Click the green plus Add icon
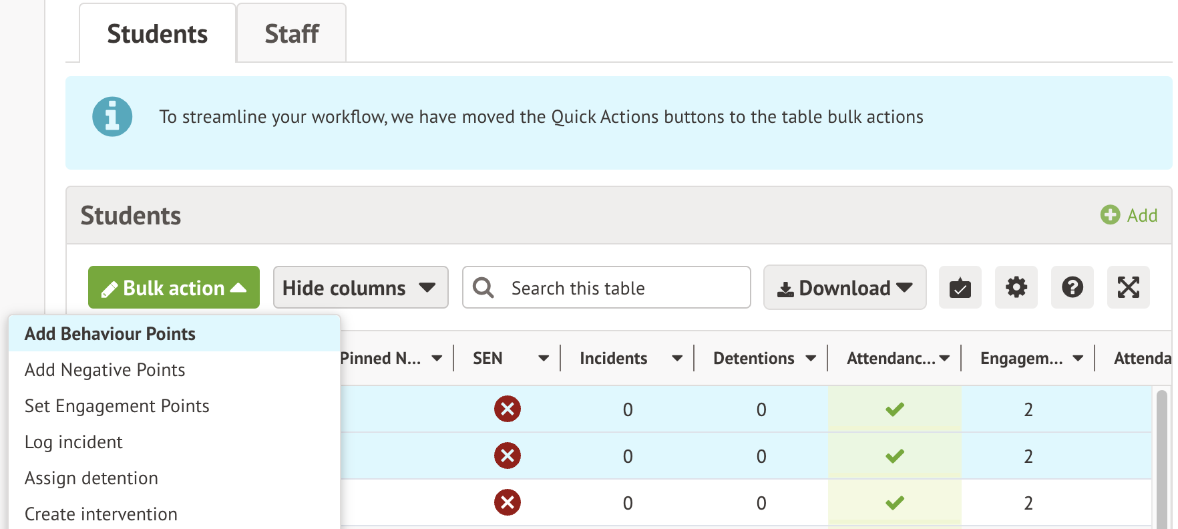Screen dimensions: 1178x529 (1110, 215)
